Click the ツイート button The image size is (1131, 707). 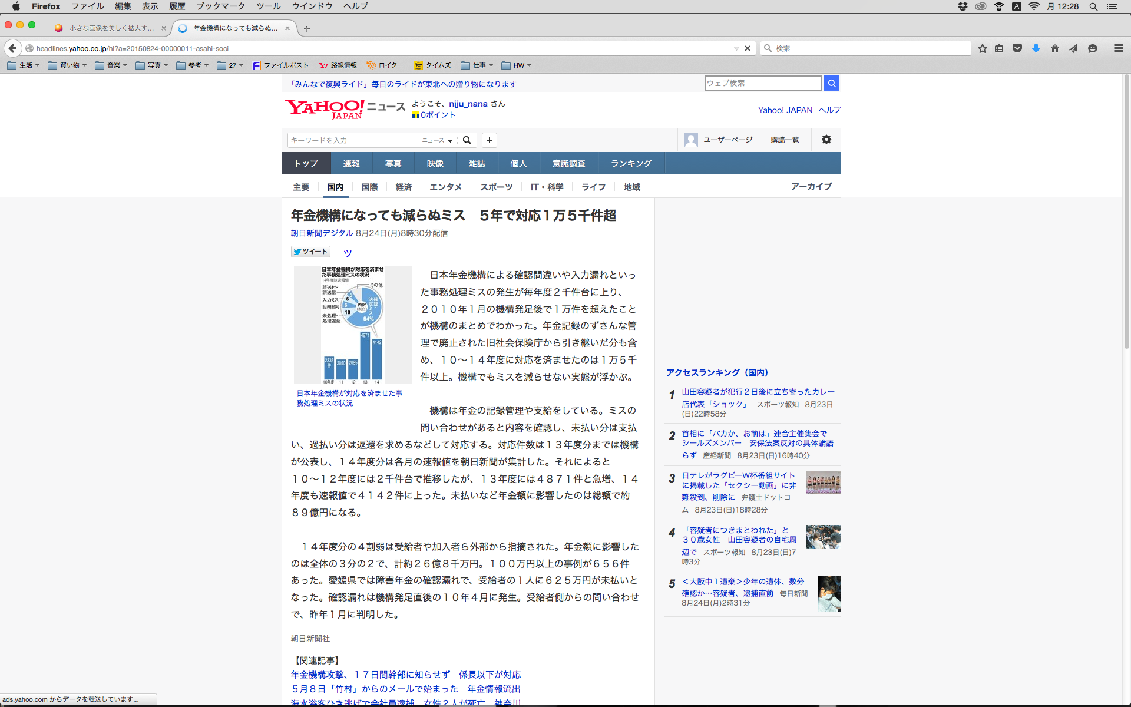click(310, 252)
